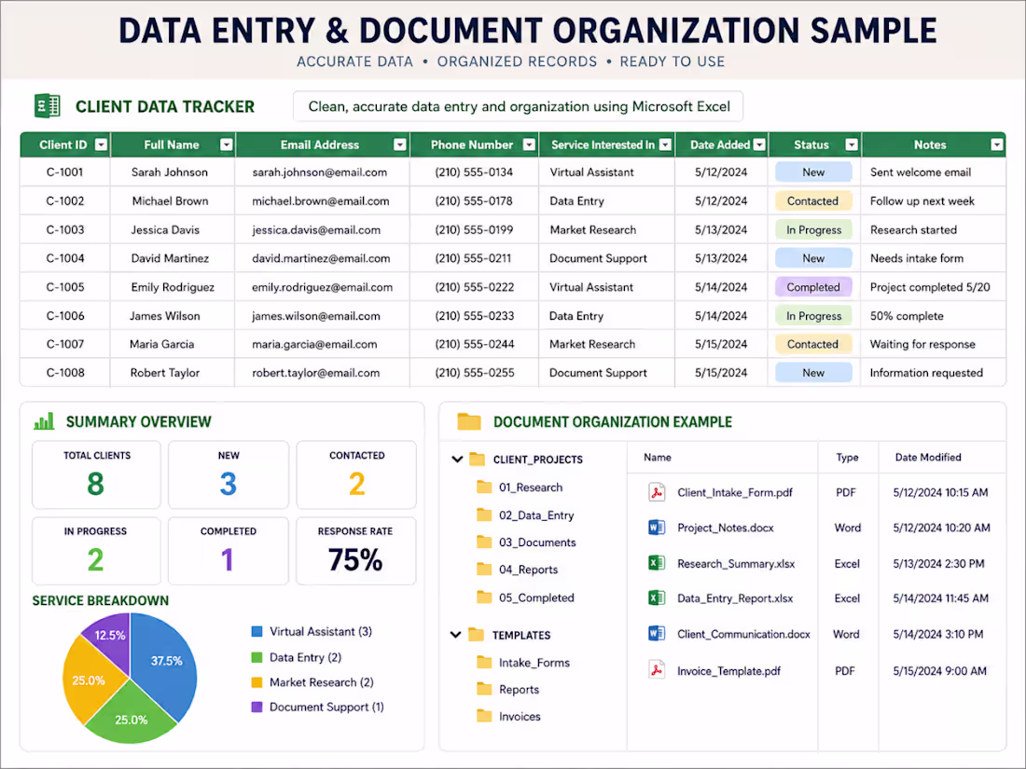The image size is (1026, 769).
Task: Open the 01_Research folder icon
Action: [x=484, y=487]
